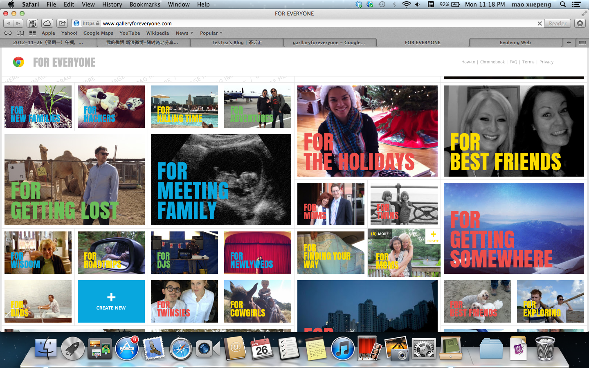Toggle the Reader view button
This screenshot has width=589, height=368.
tap(558, 23)
